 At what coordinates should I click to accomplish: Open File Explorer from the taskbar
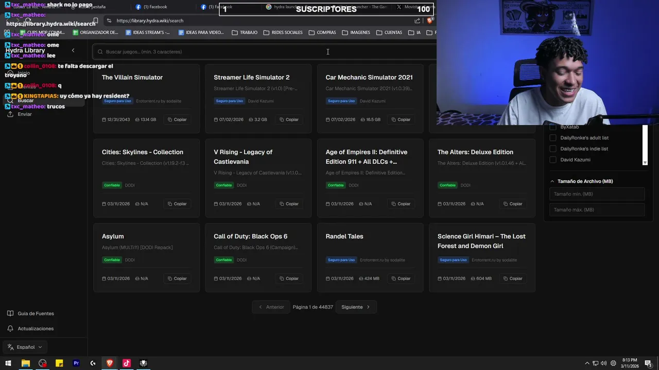[x=25, y=363]
